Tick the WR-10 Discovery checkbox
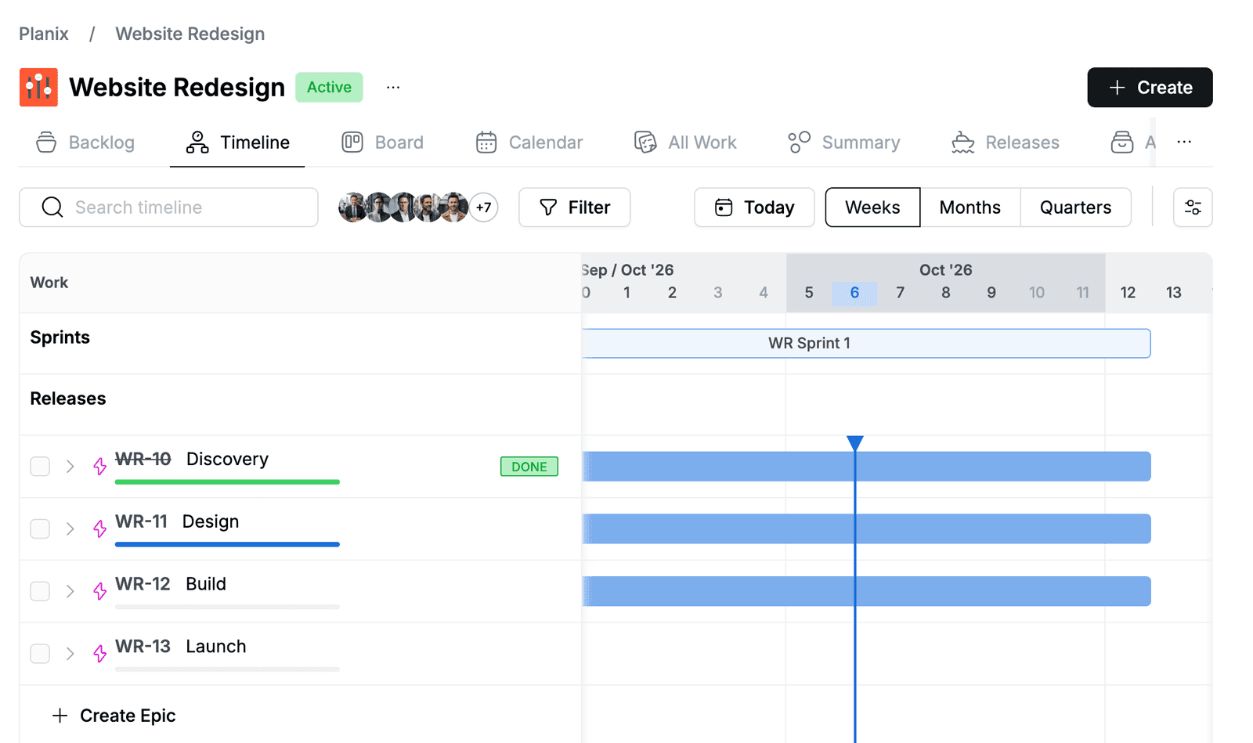 (x=40, y=467)
